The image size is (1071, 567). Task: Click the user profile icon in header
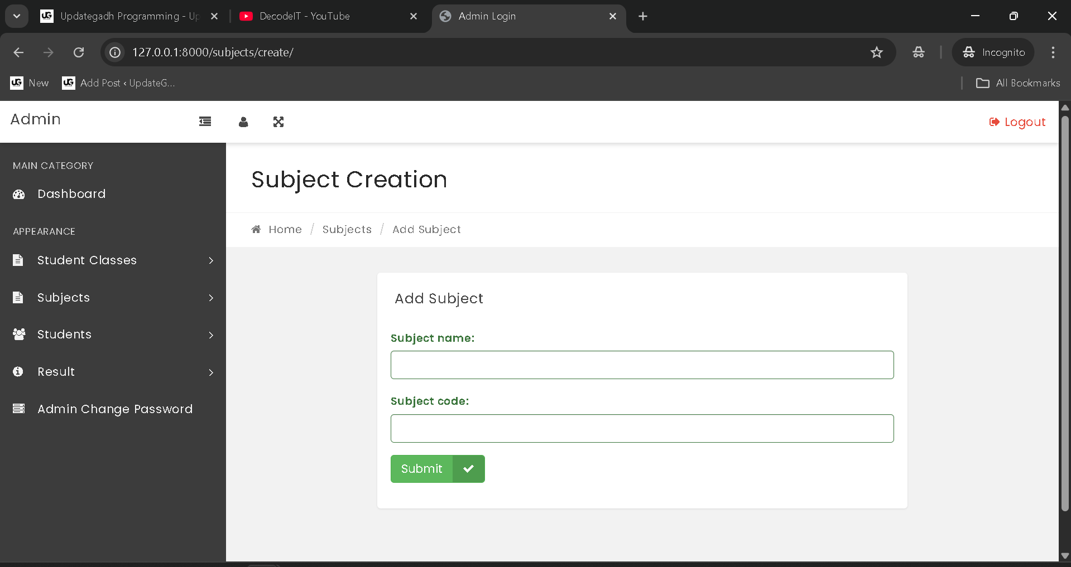coord(243,122)
